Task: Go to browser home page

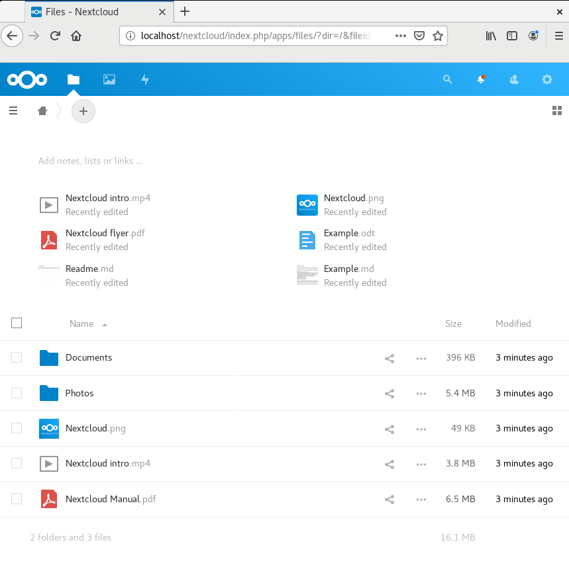Action: [76, 36]
